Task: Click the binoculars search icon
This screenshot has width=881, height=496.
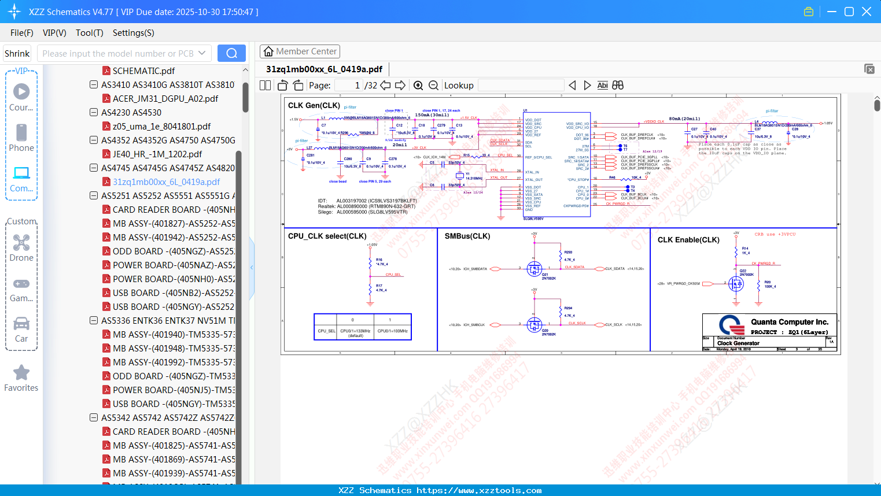Action: click(x=618, y=86)
